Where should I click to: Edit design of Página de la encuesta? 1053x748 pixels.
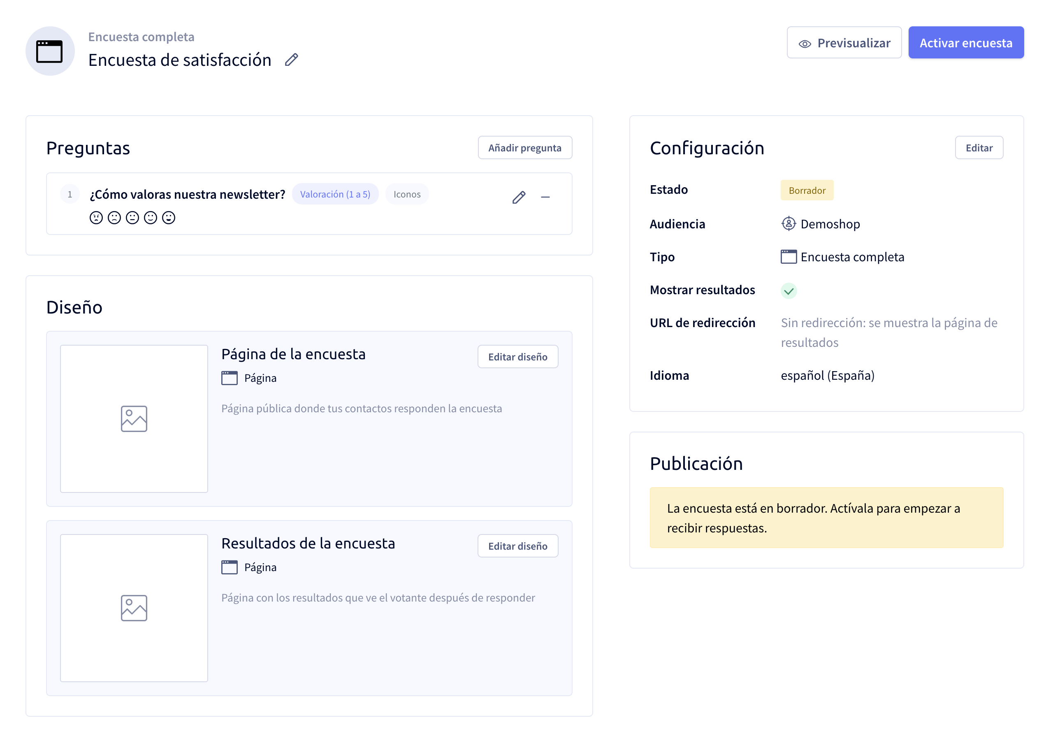click(x=517, y=356)
